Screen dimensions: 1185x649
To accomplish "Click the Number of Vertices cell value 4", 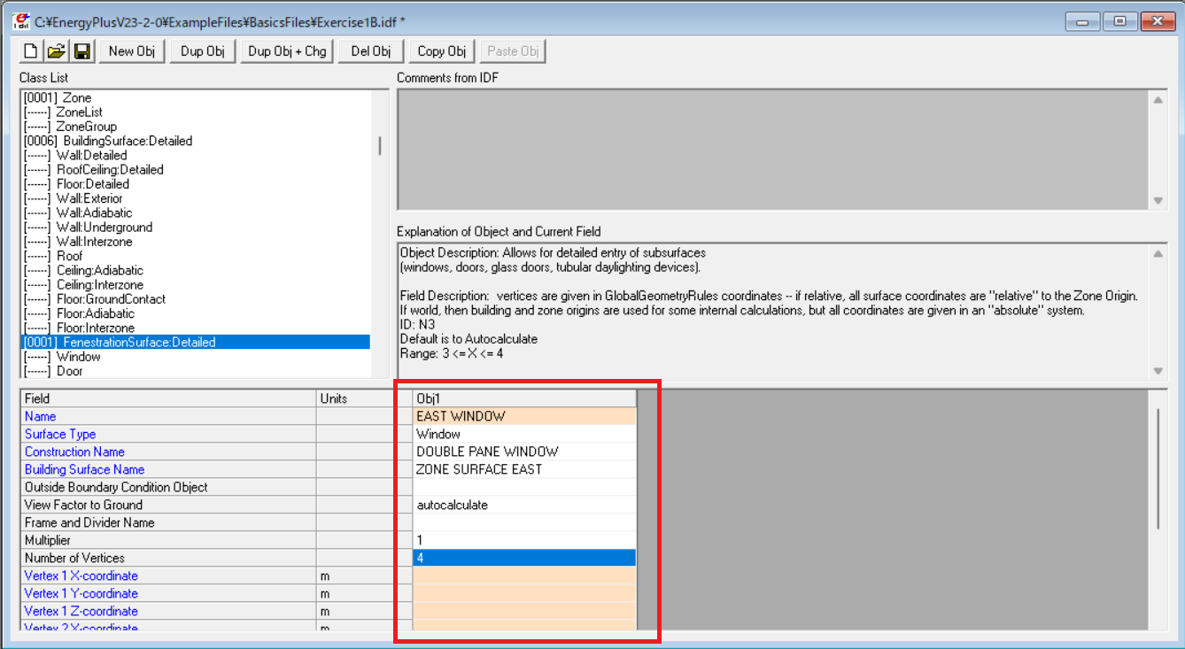I will tap(524, 558).
